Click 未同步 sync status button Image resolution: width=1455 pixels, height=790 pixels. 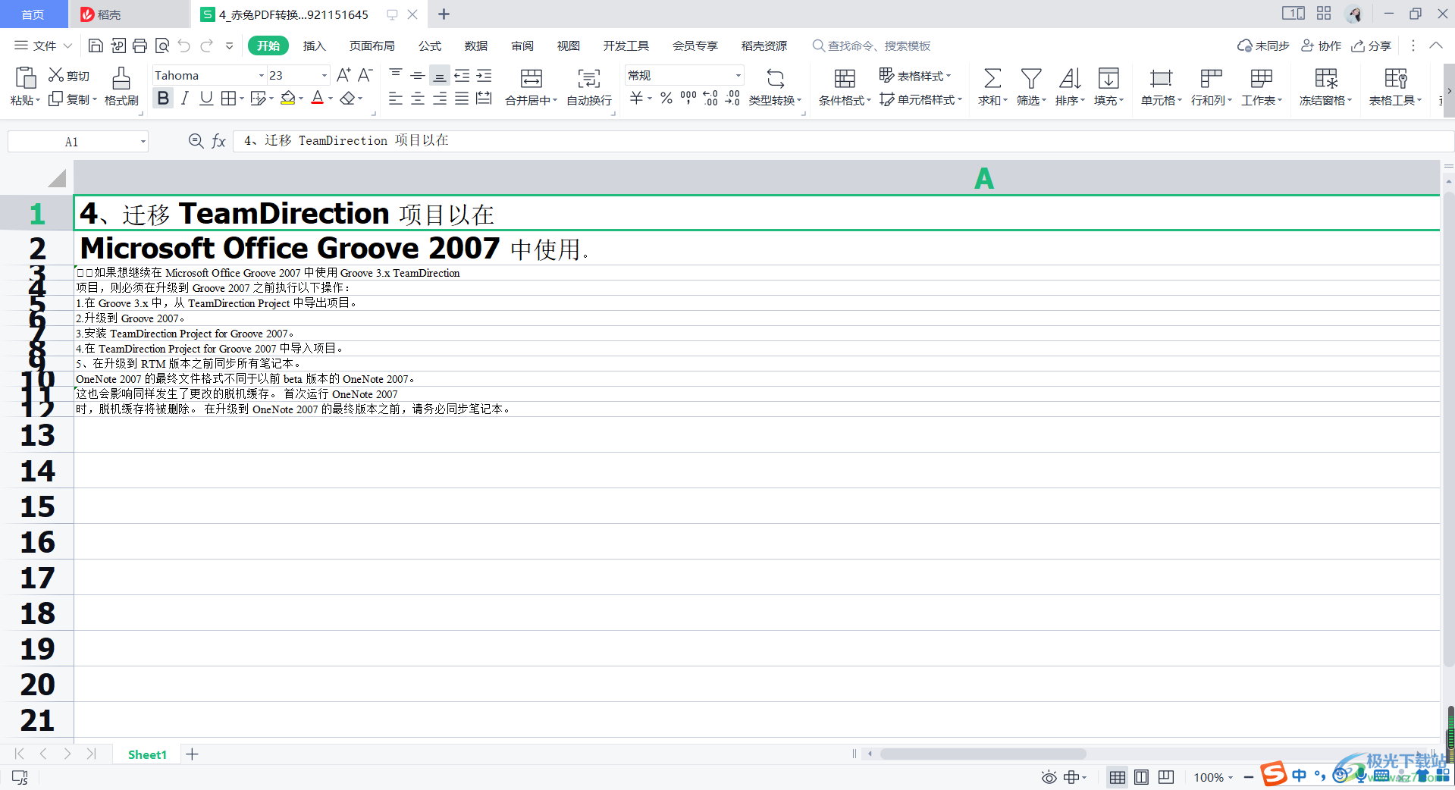(1263, 45)
